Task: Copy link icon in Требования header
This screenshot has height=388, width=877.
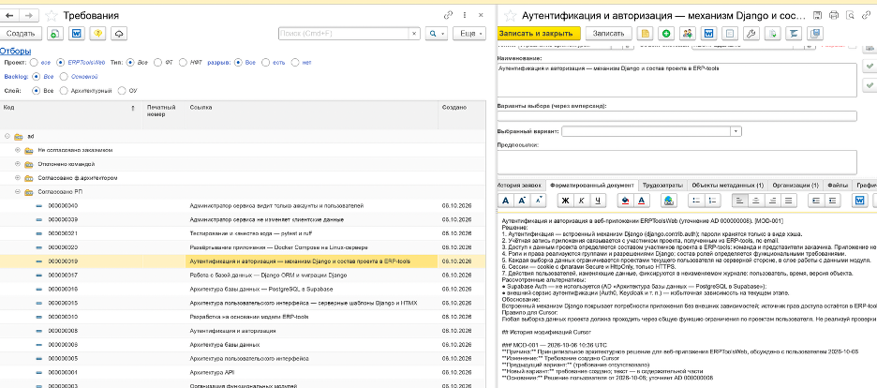Action: [x=448, y=16]
